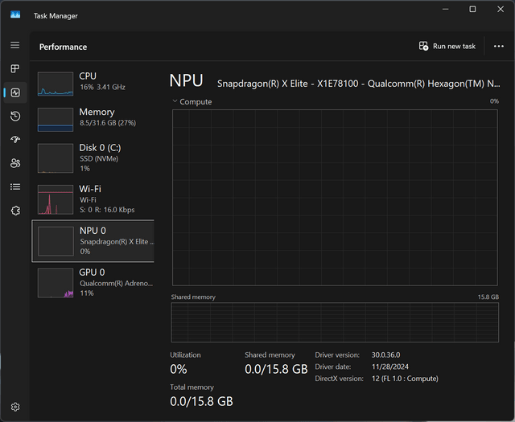This screenshot has height=422, width=515.
Task: Click the CPU usage mini graph
Action: pyautogui.click(x=56, y=84)
